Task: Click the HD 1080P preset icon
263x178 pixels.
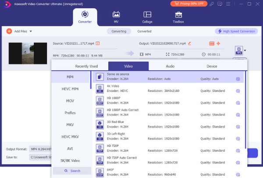Action: [100, 101]
